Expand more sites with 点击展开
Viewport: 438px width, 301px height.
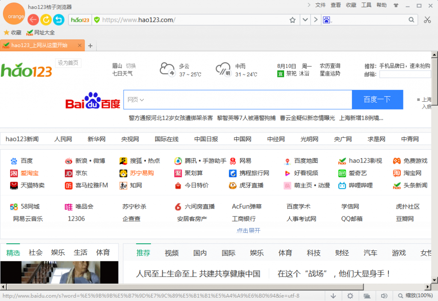pos(249,230)
